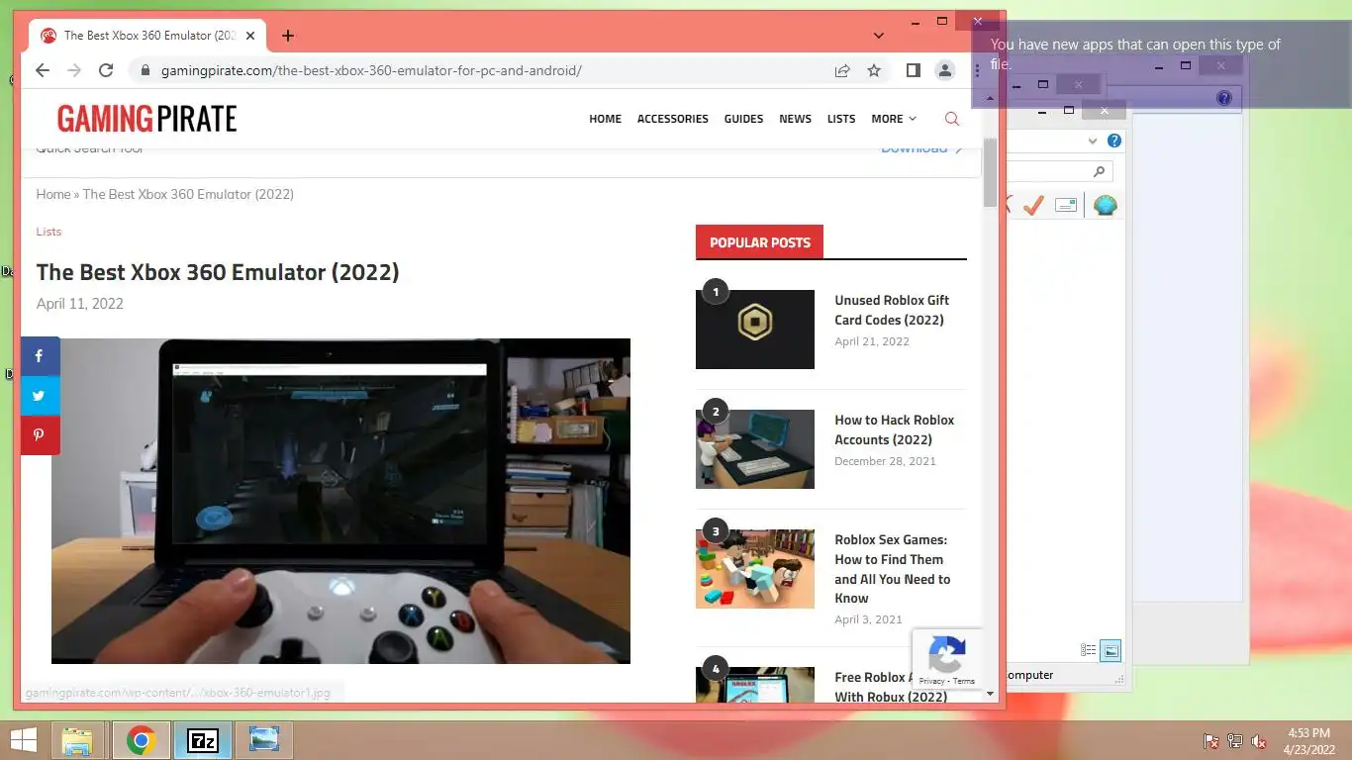The image size is (1352, 760).
Task: Open the thumbnail of popular post 2
Action: 755,449
